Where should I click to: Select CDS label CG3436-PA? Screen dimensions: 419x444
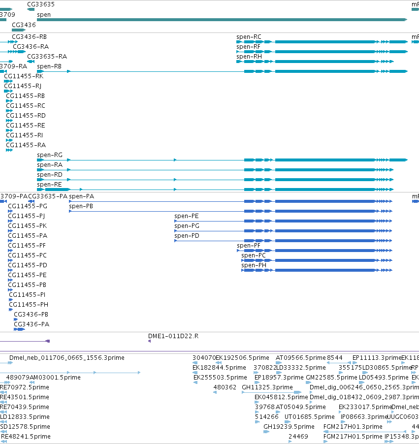[x=32, y=324]
